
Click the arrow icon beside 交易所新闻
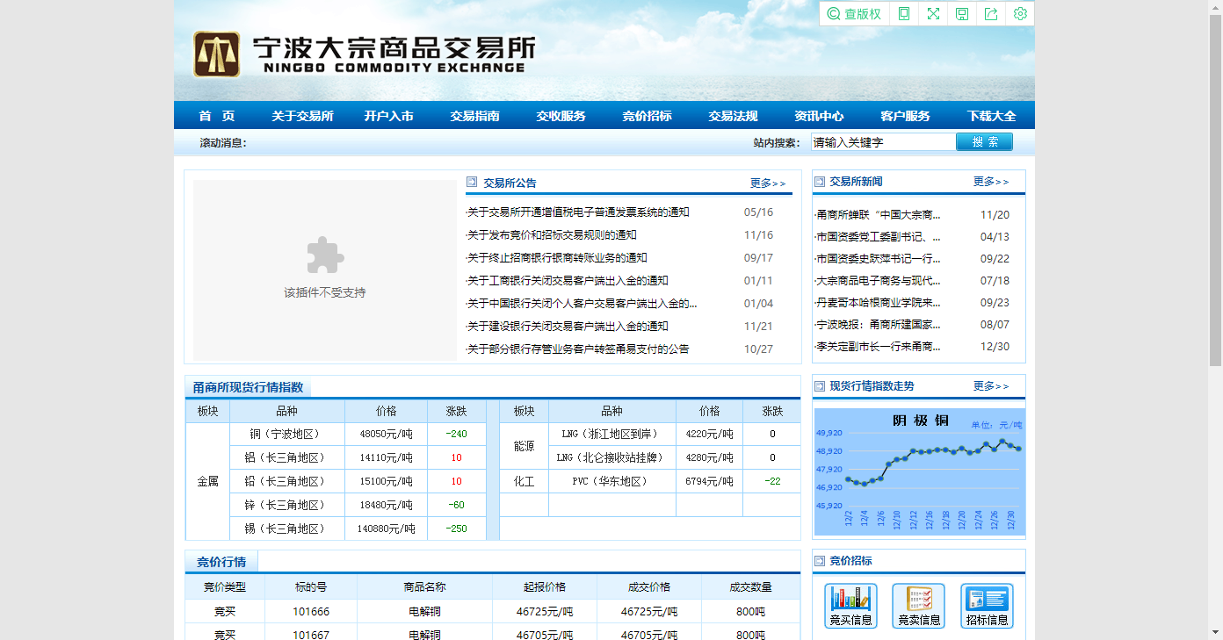pyautogui.click(x=820, y=182)
